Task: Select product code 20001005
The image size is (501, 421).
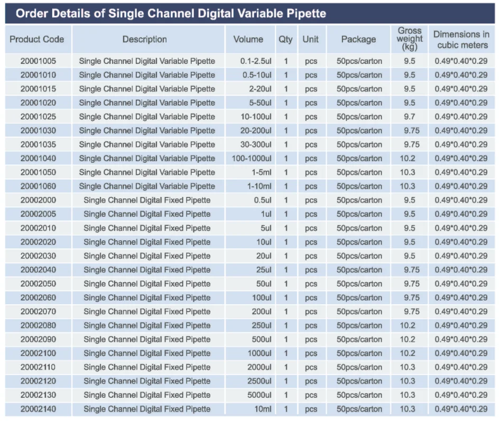Action: (x=38, y=61)
